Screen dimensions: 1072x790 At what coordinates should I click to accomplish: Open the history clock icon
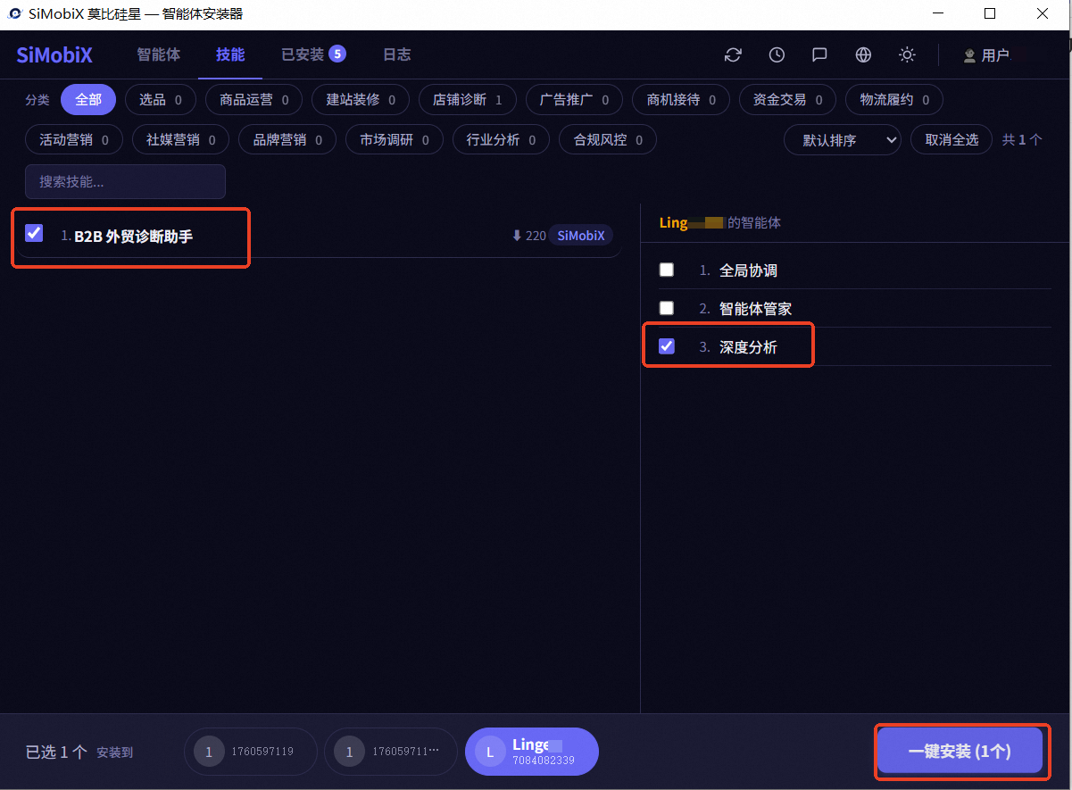[777, 55]
